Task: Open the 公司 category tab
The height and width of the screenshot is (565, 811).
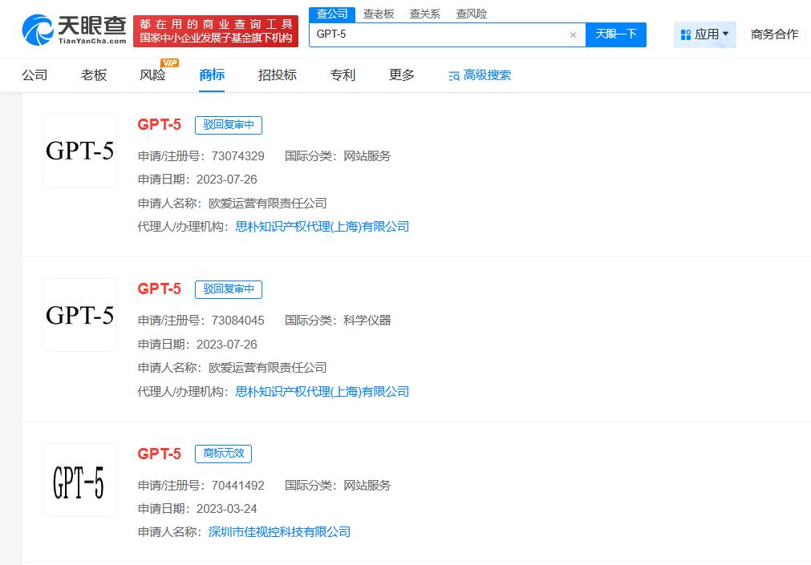Action: [x=34, y=75]
